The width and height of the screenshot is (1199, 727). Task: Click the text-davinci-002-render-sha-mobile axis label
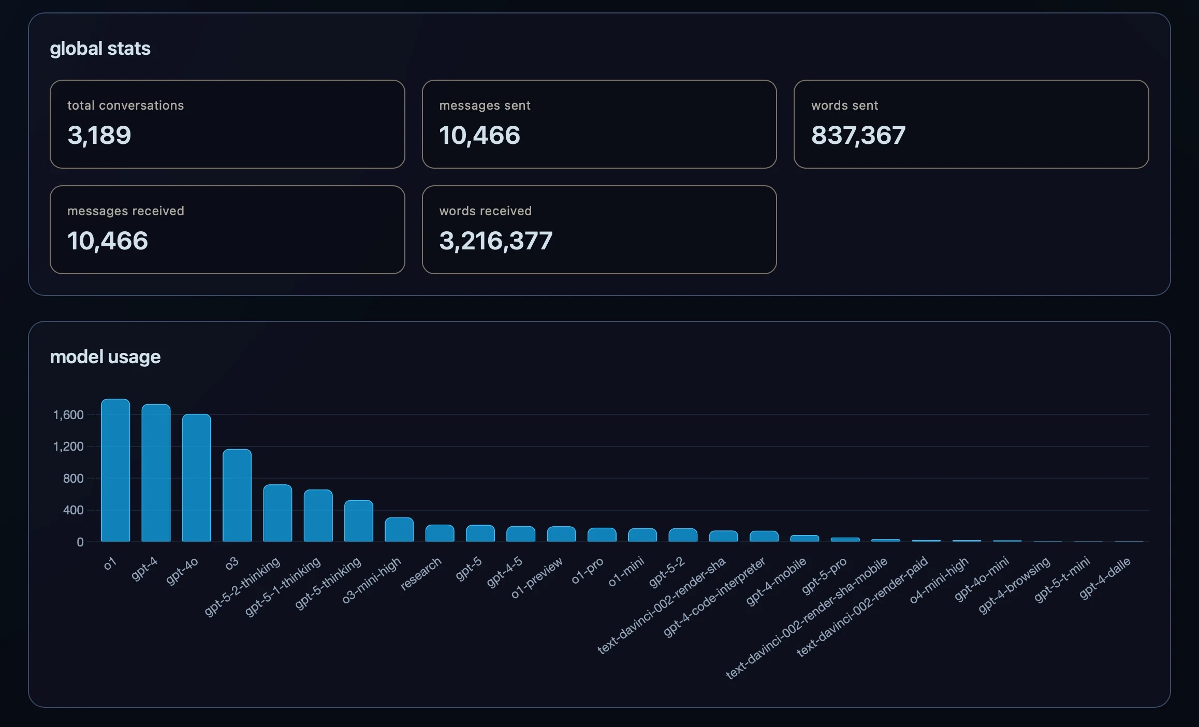(x=807, y=618)
